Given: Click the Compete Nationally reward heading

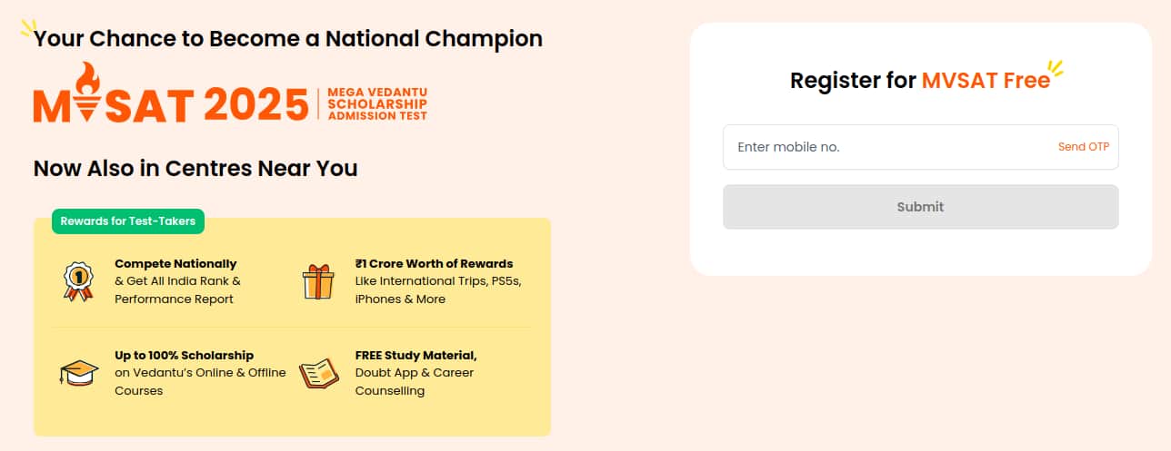Looking at the screenshot, I should [x=175, y=264].
